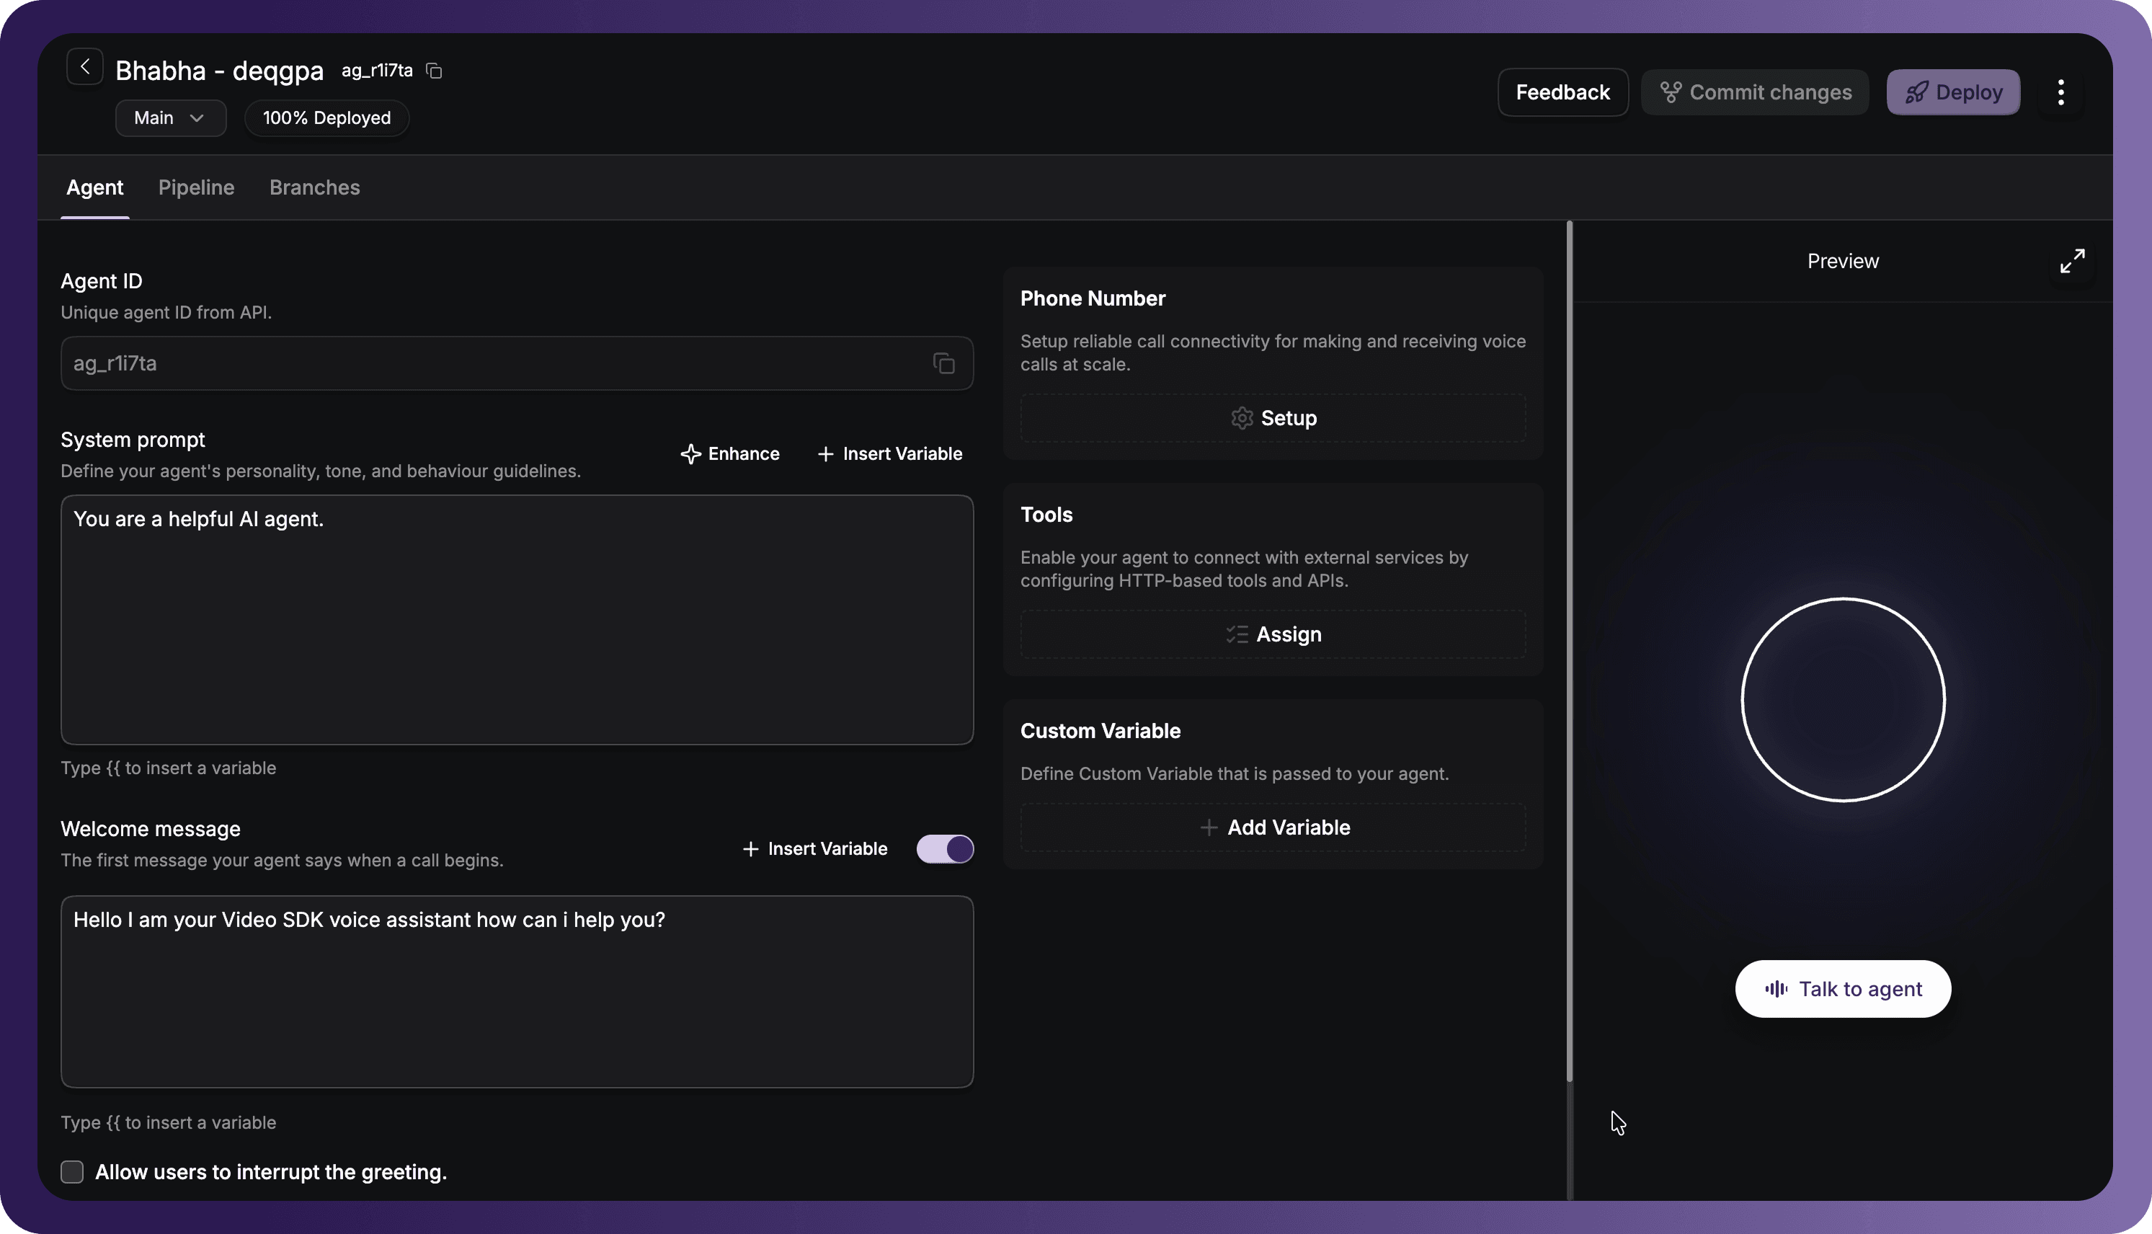Click Assign under Tools
This screenshot has width=2152, height=1234.
pyautogui.click(x=1273, y=635)
